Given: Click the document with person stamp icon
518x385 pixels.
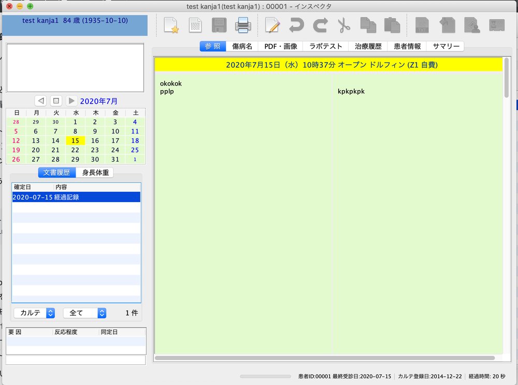Looking at the screenshot, I should point(472,25).
